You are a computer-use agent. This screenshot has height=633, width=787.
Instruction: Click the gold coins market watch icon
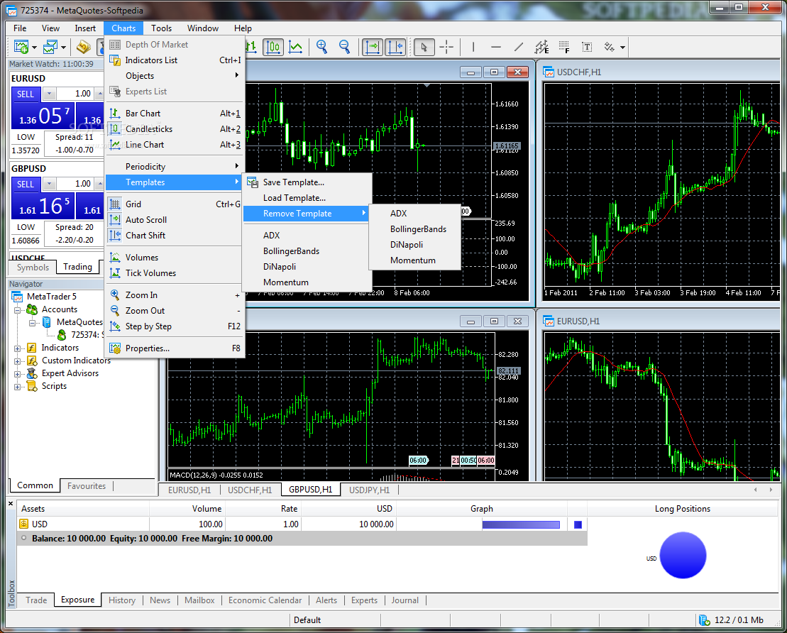pyautogui.click(x=83, y=47)
